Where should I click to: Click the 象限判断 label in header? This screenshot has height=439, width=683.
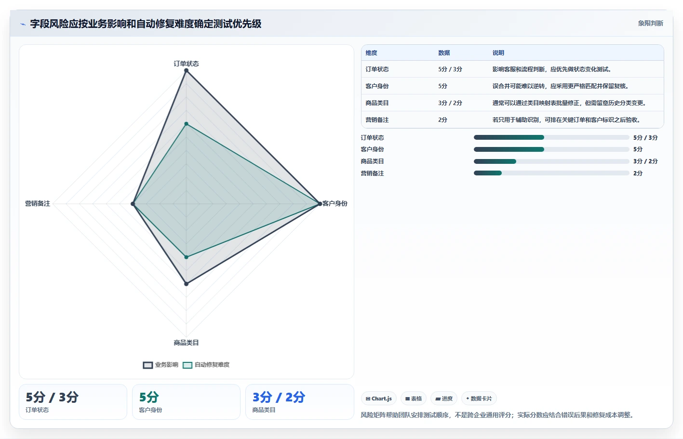click(x=651, y=23)
